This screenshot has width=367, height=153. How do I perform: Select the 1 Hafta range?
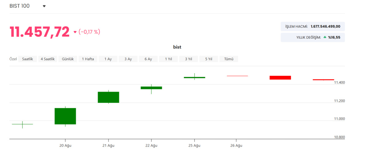[x=88, y=59]
